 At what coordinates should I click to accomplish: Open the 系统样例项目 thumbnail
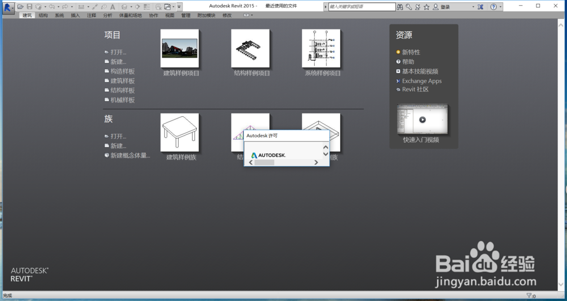tap(321, 48)
